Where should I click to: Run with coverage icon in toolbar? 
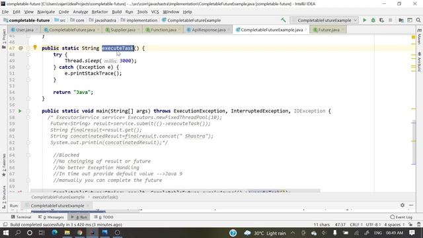click(381, 20)
